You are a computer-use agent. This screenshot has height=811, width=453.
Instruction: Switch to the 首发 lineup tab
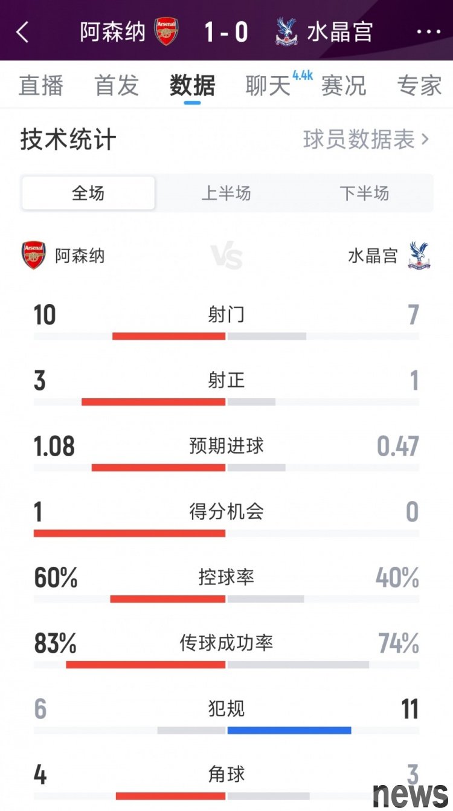click(117, 86)
